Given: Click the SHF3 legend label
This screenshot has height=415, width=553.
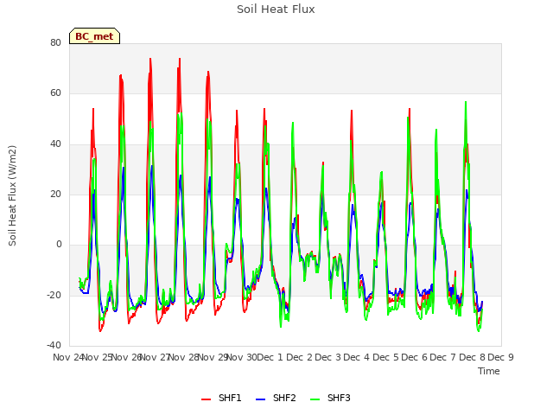Looking at the screenshot, I should pos(339,398).
